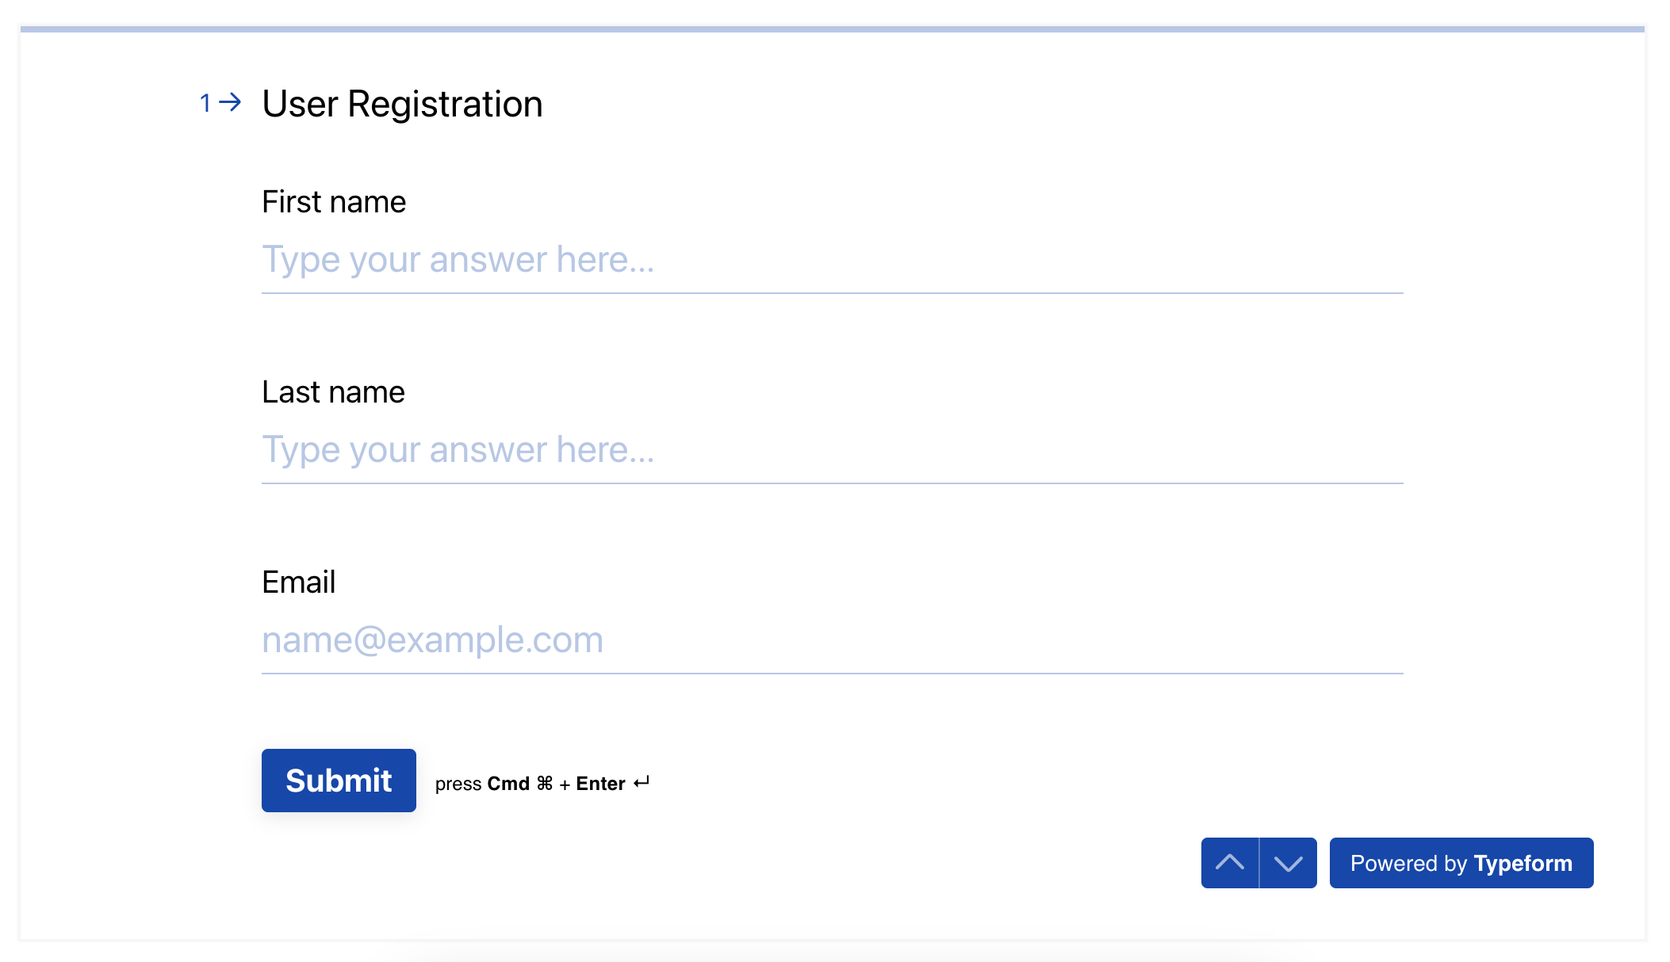The width and height of the screenshot is (1670, 962).
Task: Click the Submit button
Action: click(x=339, y=781)
